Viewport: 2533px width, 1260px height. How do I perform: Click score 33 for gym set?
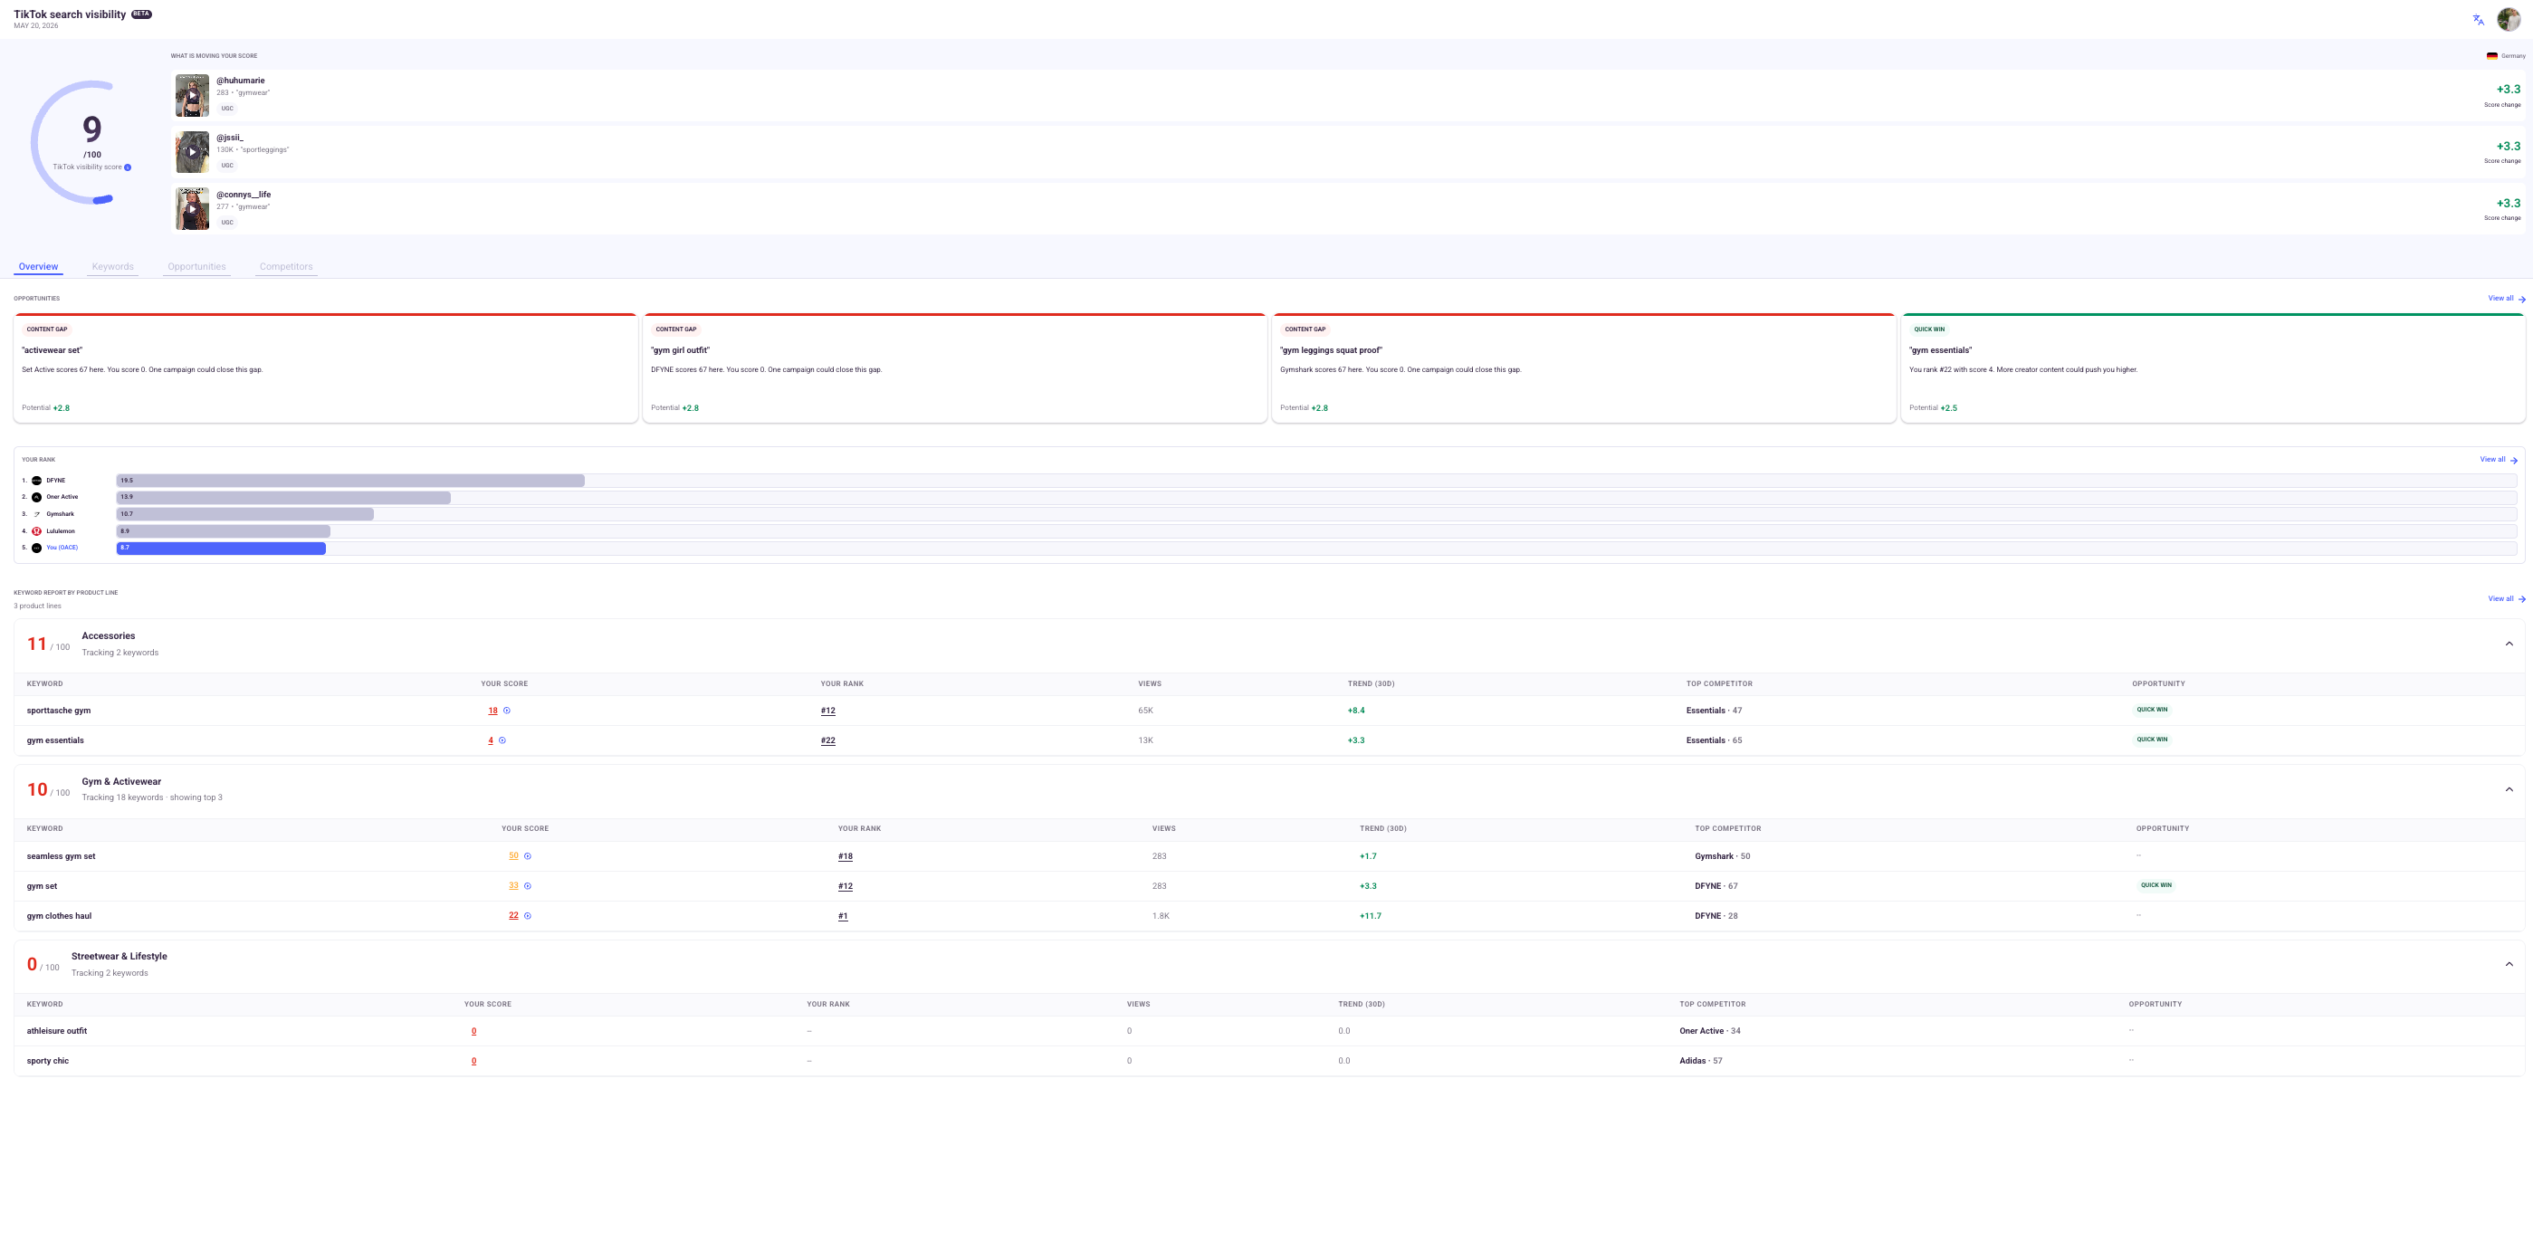coord(513,885)
